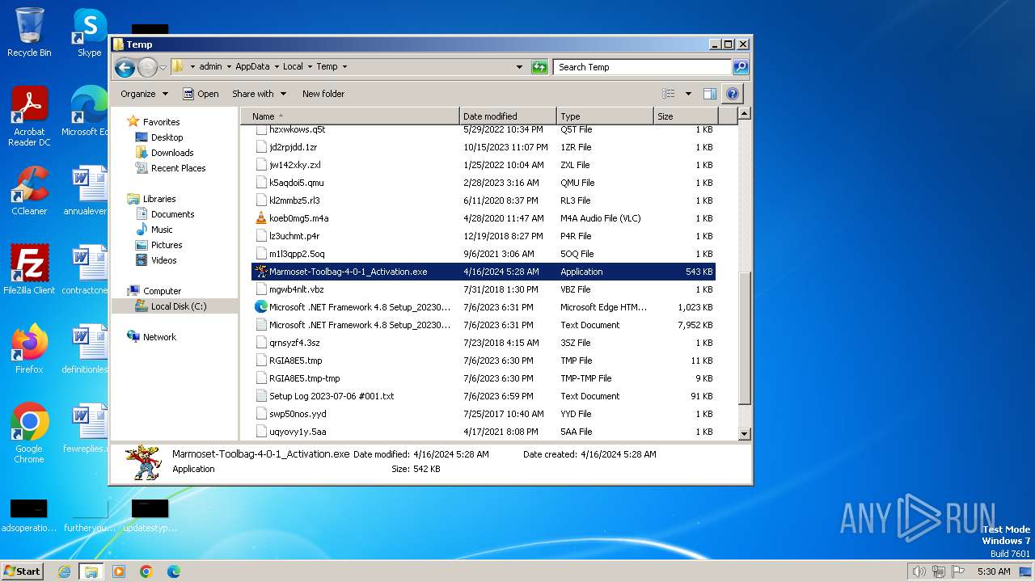Click Edge icon in the taskbar
This screenshot has height=582, width=1035.
tap(174, 571)
